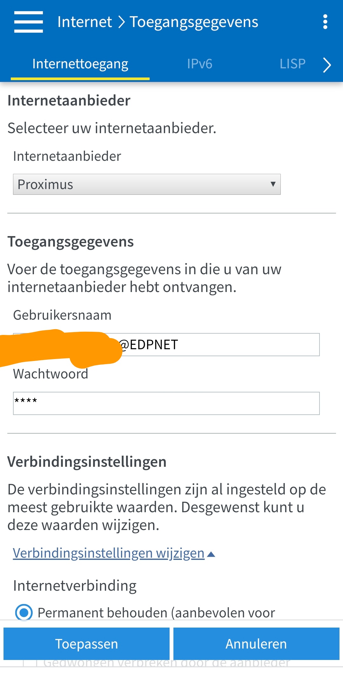Click the Gebruikersnaam field label
343x673 pixels.
[62, 315]
